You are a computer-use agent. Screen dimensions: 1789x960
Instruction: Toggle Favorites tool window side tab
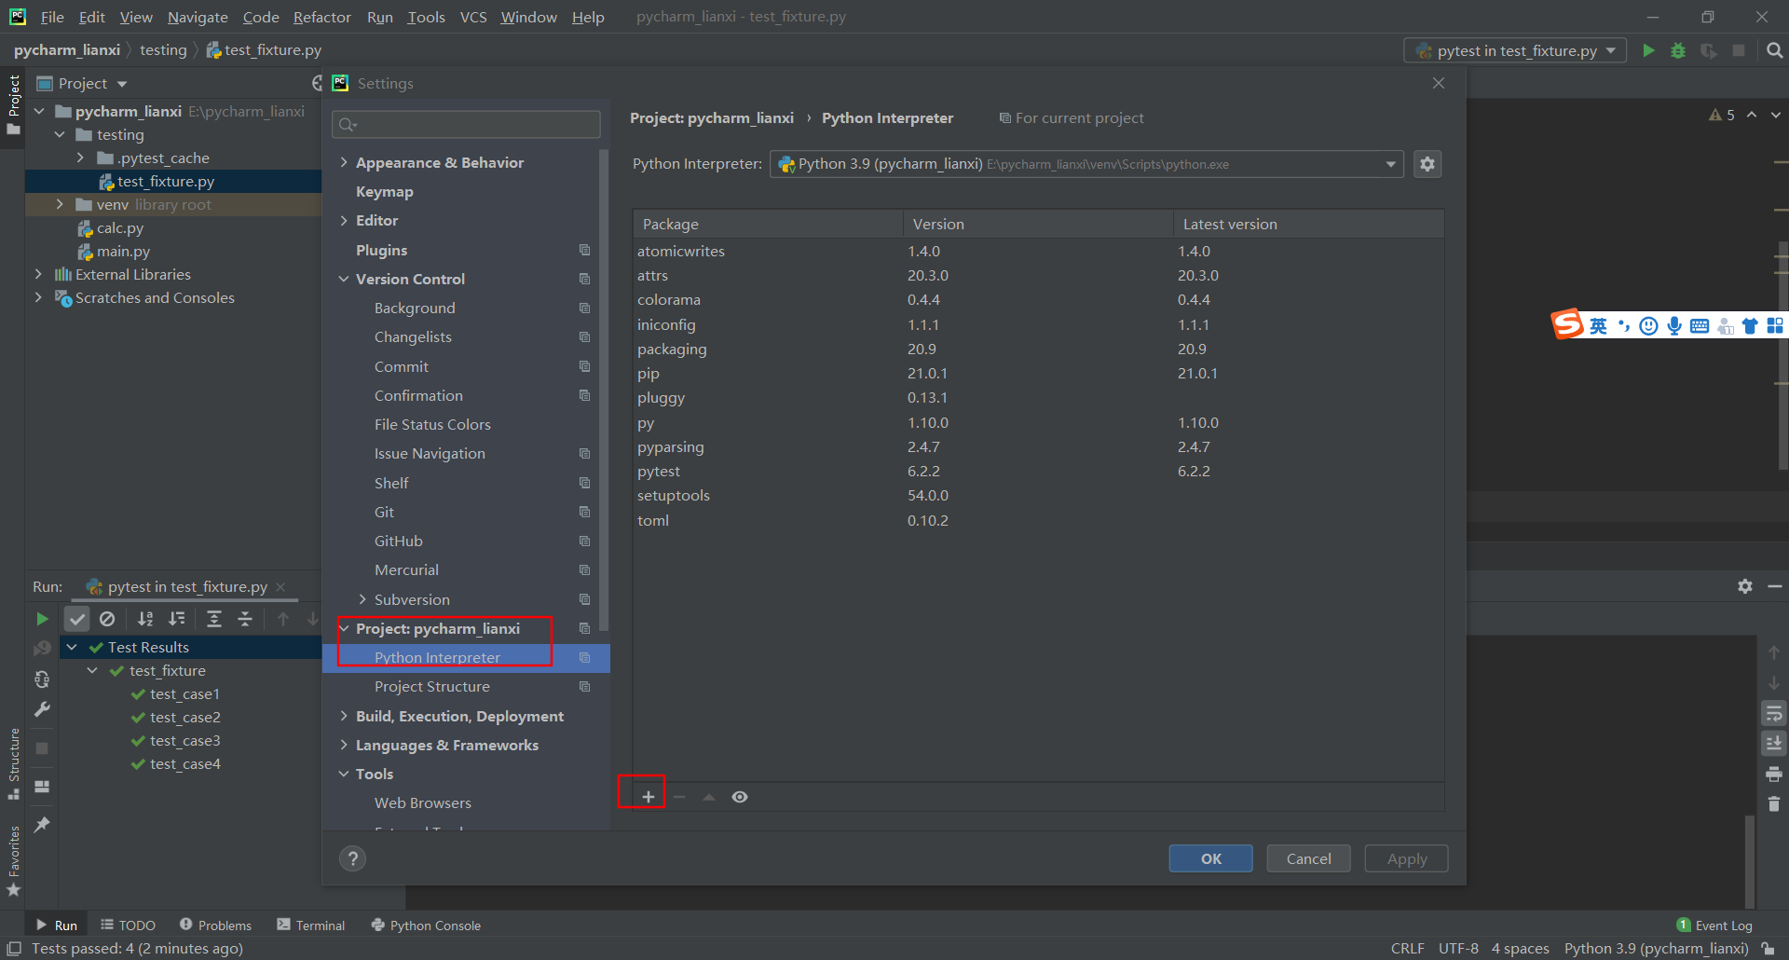(13, 860)
